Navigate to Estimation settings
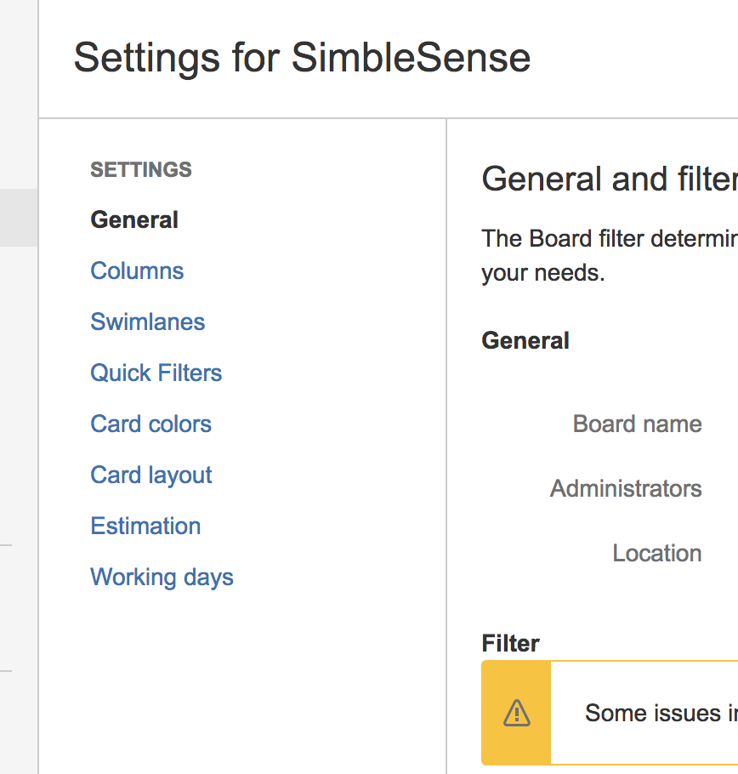The image size is (738, 774). 145,526
